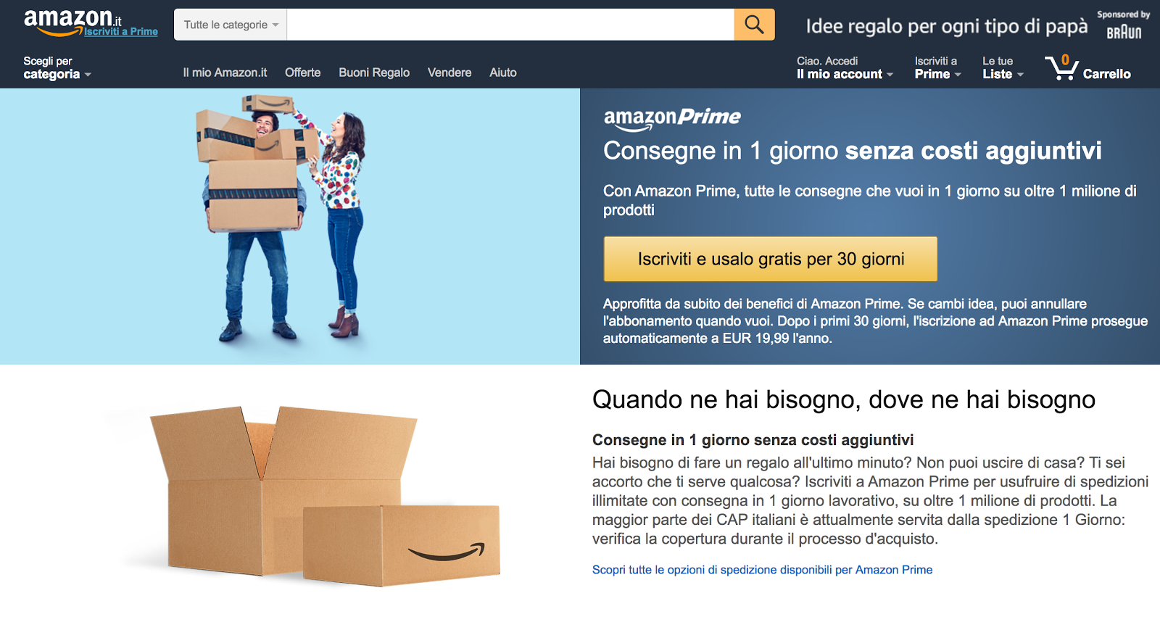Go to the amazon.it home logo
1160x630 pixels.
coord(72,22)
